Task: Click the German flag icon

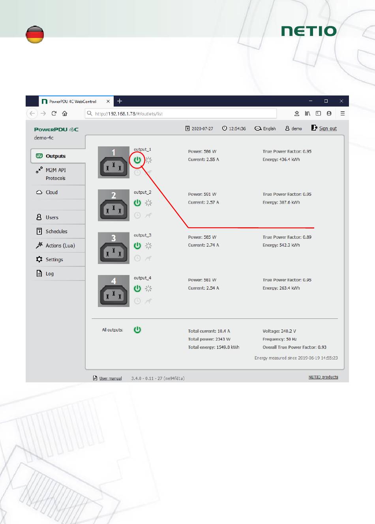Action: point(35,35)
